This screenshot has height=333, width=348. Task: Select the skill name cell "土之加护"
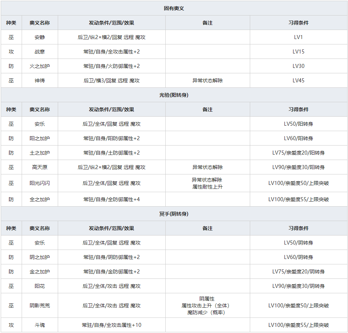pyautogui.click(x=40, y=153)
